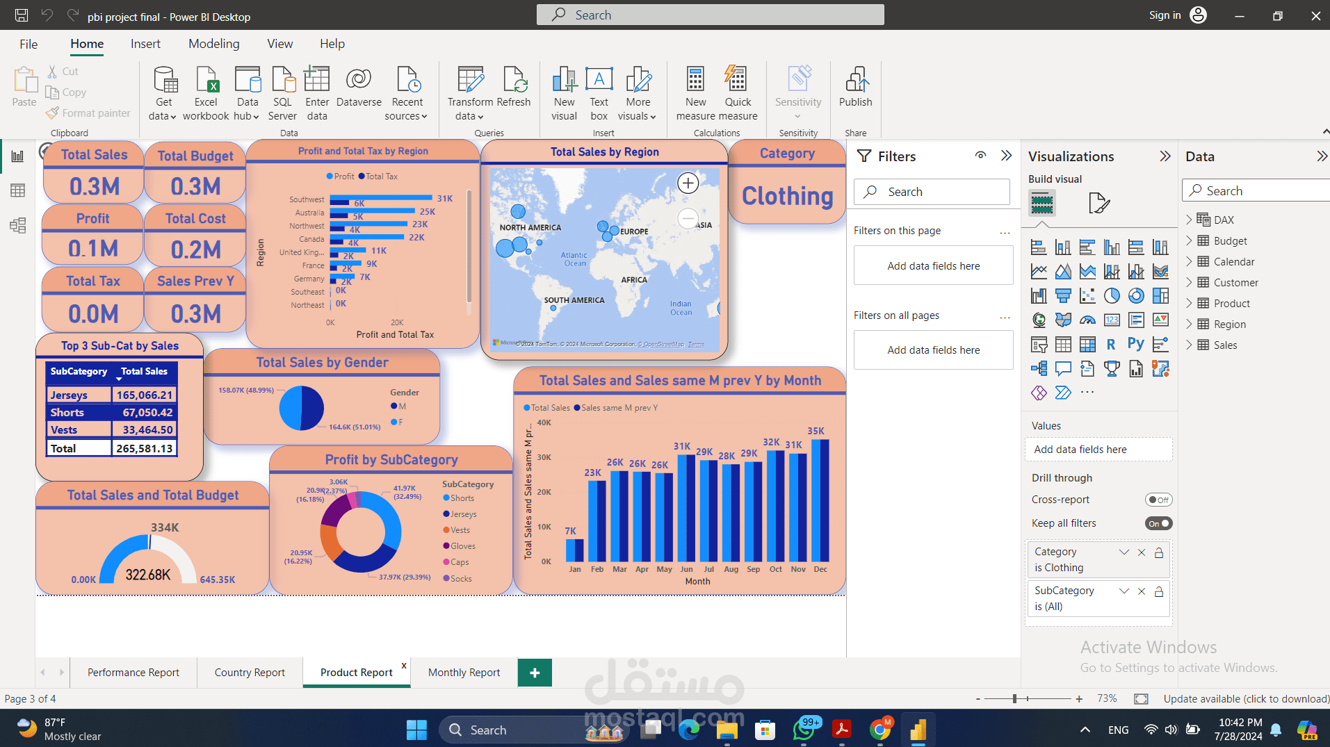Click the lock icon on Category filter
The height and width of the screenshot is (747, 1330).
(1159, 552)
